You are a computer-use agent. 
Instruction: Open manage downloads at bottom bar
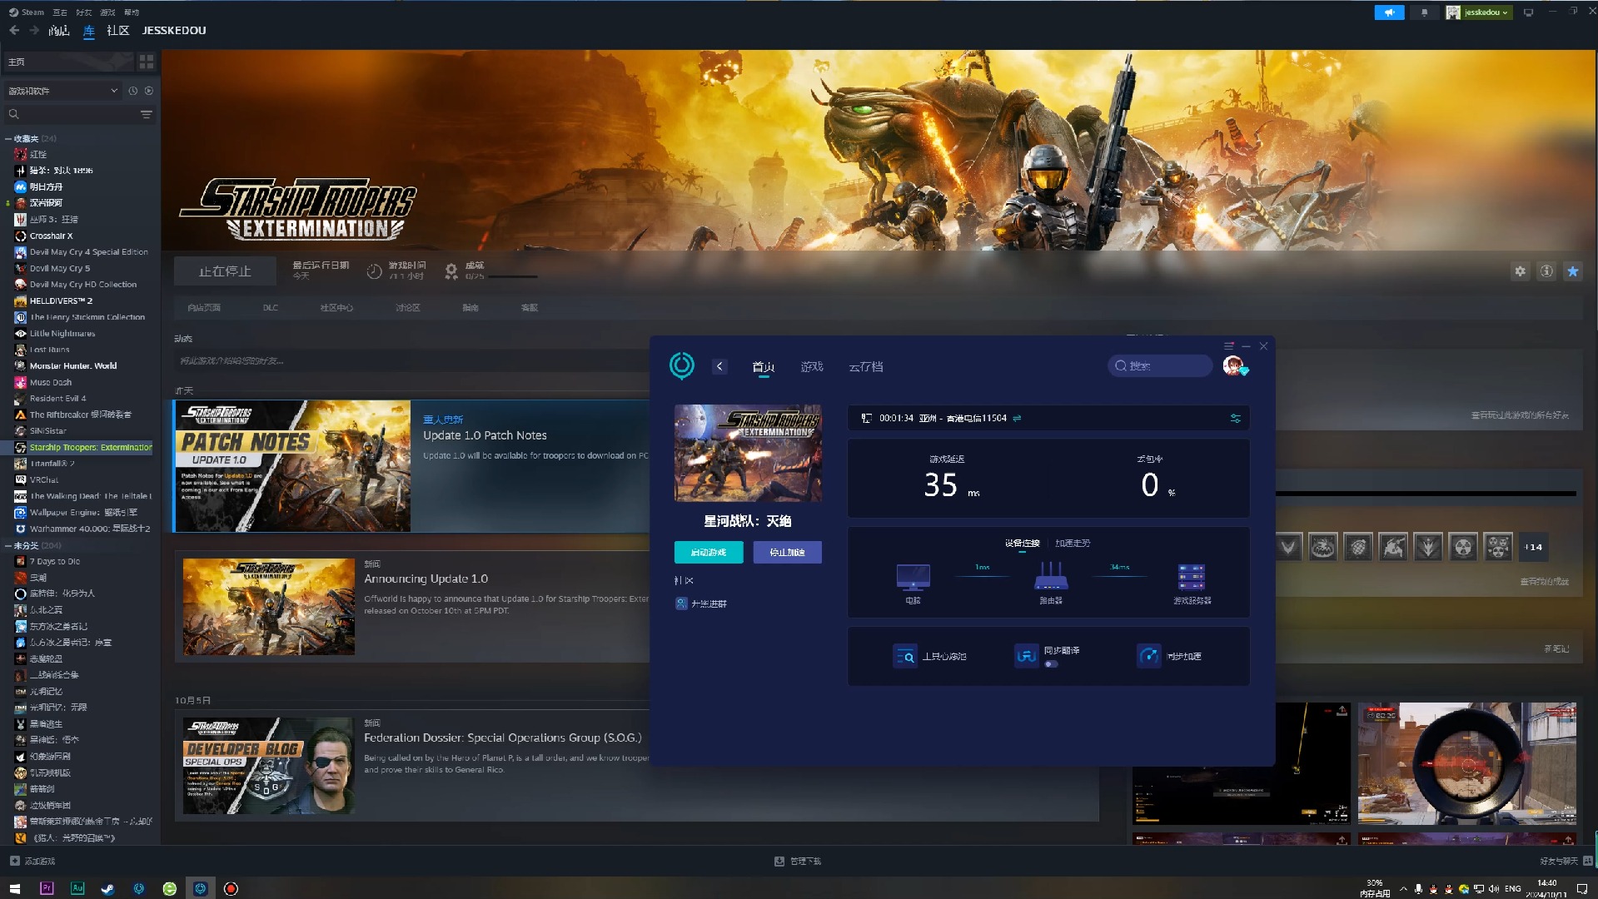pos(798,861)
